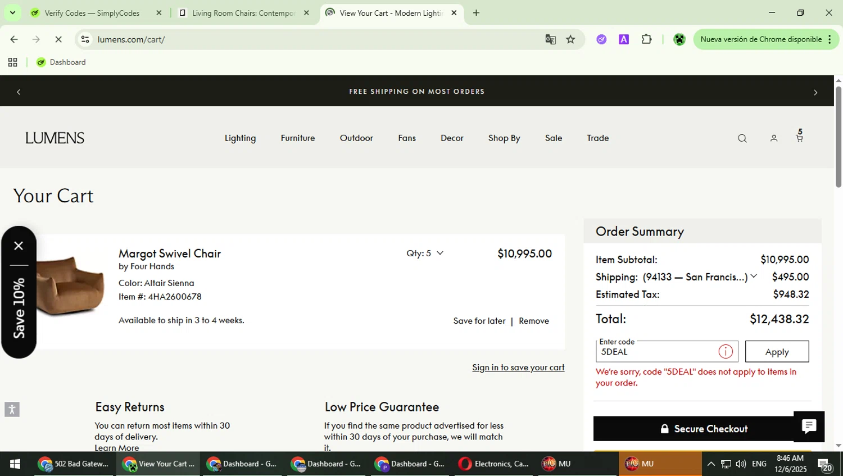Click the accessibility widget icon

click(x=12, y=409)
